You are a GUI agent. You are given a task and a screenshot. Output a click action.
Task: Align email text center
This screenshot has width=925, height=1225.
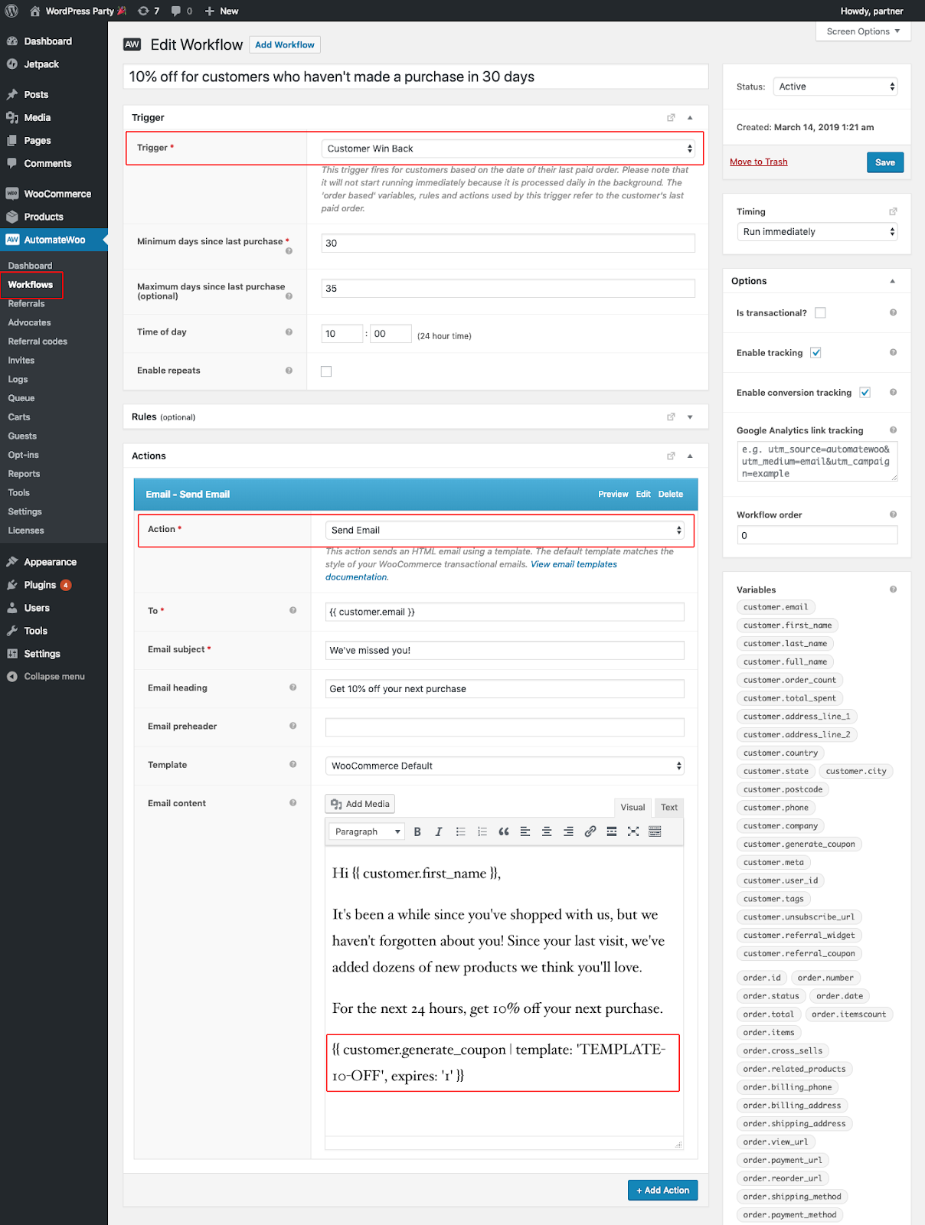click(547, 831)
